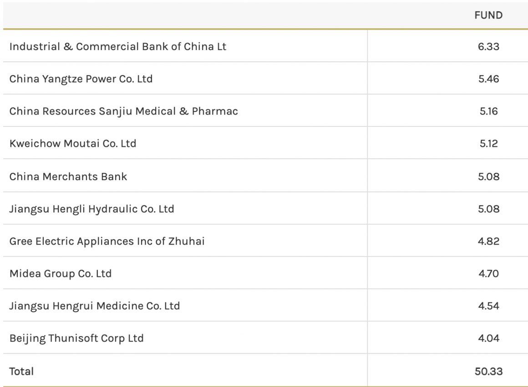Image resolution: width=528 pixels, height=387 pixels.
Task: Select the 5.12 fund value
Action: tap(488, 144)
